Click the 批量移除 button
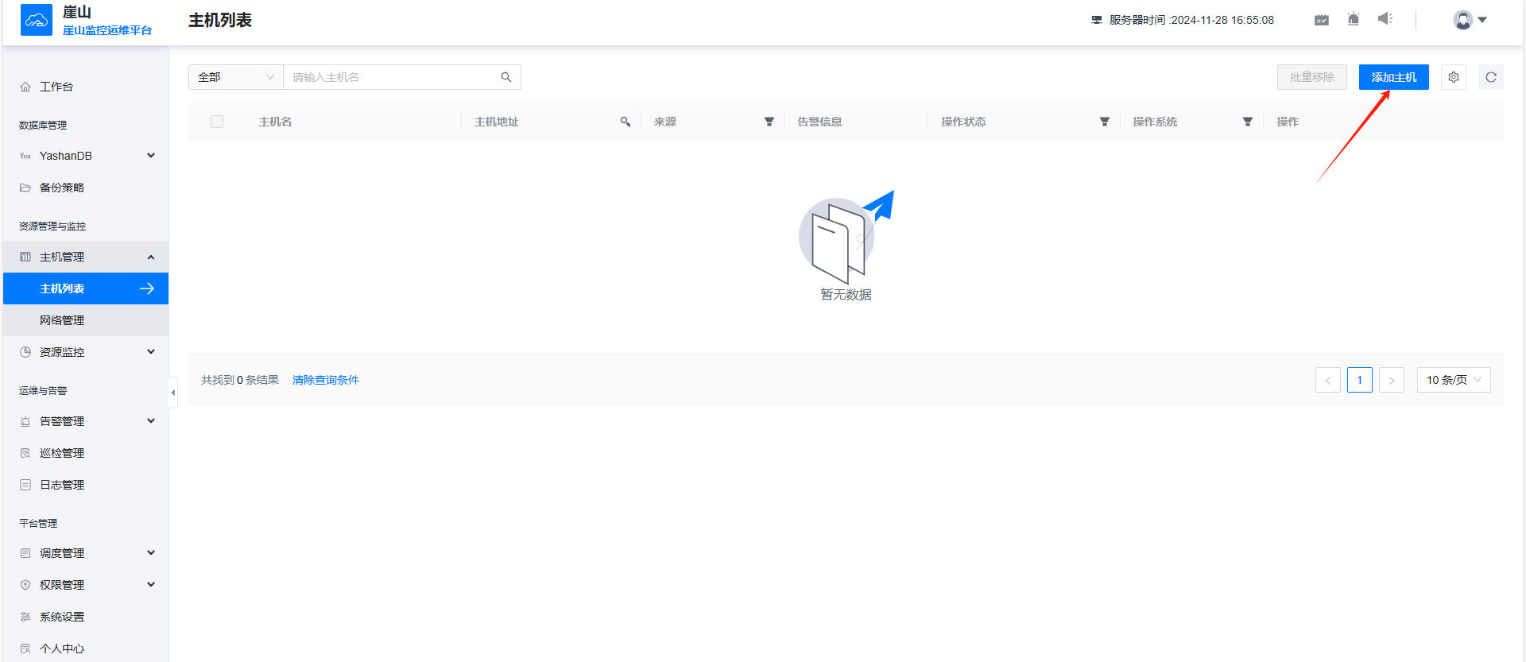 point(1312,77)
